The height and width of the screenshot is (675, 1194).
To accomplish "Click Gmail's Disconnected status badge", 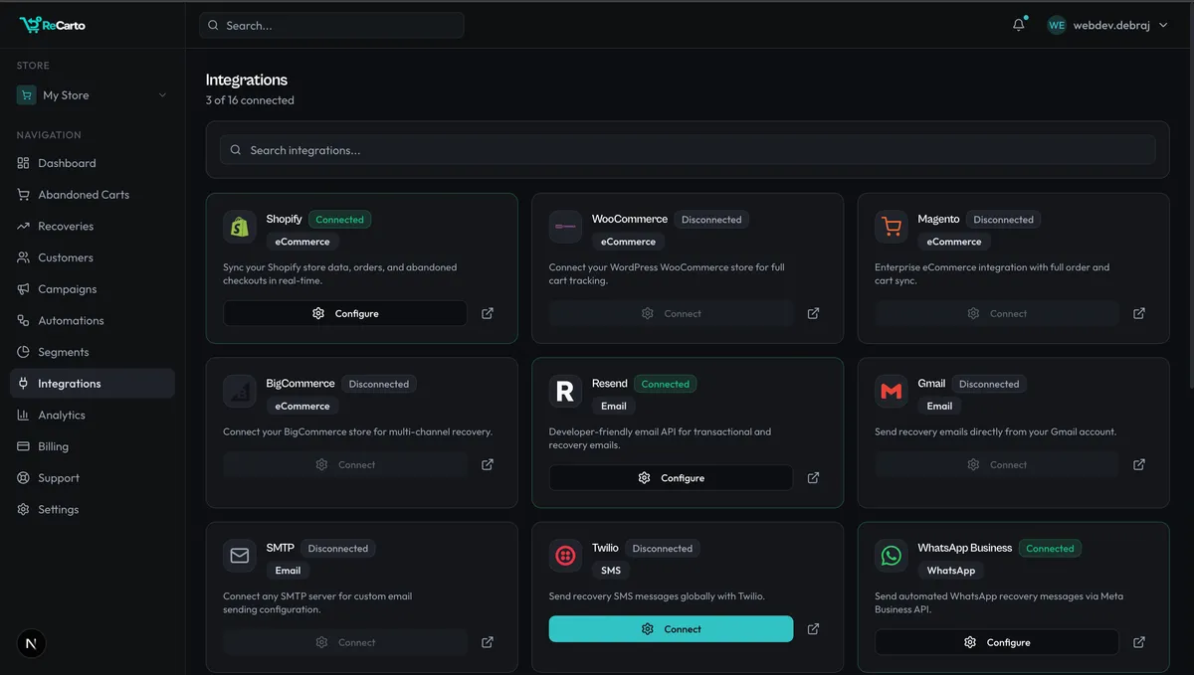I will click(x=989, y=384).
